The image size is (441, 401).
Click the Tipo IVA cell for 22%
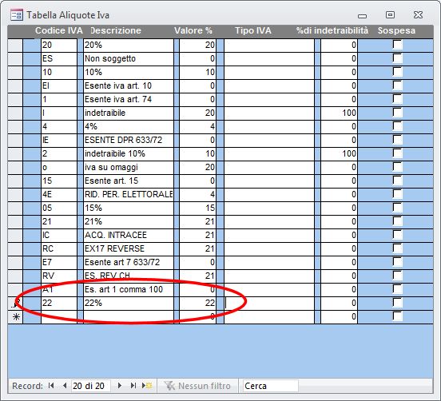coord(269,303)
